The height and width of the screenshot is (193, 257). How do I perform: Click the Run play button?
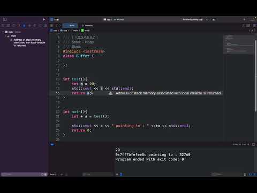(44, 19)
